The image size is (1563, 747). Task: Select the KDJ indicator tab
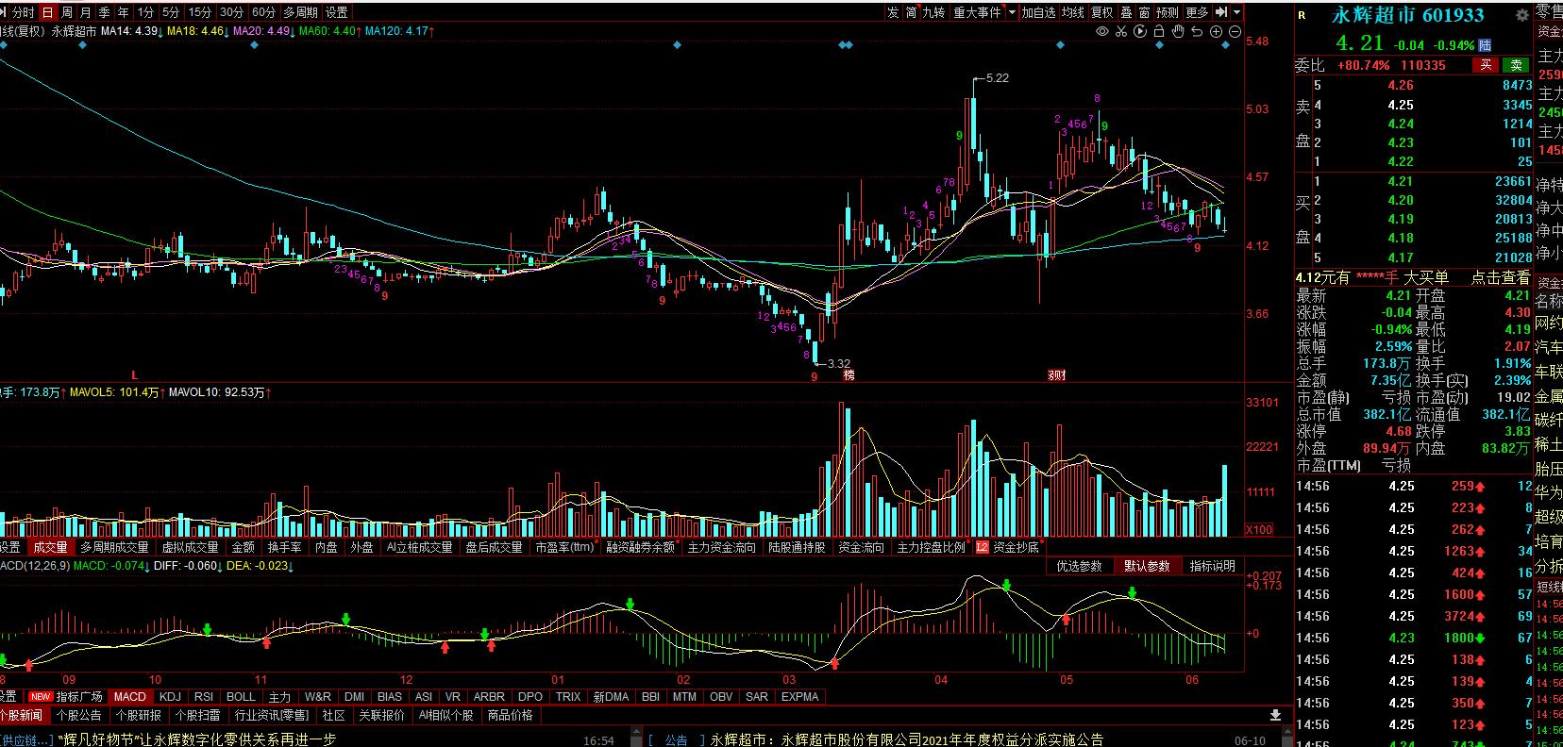coord(170,697)
